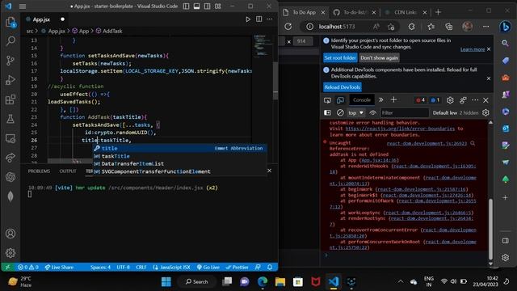517x291 pixels.
Task: Click Set root folder button
Action: pos(340,57)
